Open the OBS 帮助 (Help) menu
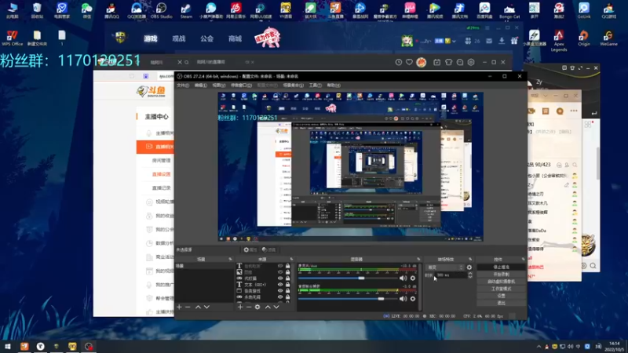The height and width of the screenshot is (353, 628). pos(334,86)
